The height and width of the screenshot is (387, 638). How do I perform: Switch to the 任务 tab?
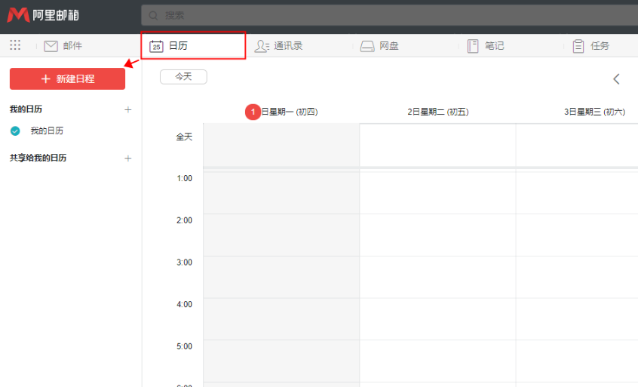pos(600,46)
